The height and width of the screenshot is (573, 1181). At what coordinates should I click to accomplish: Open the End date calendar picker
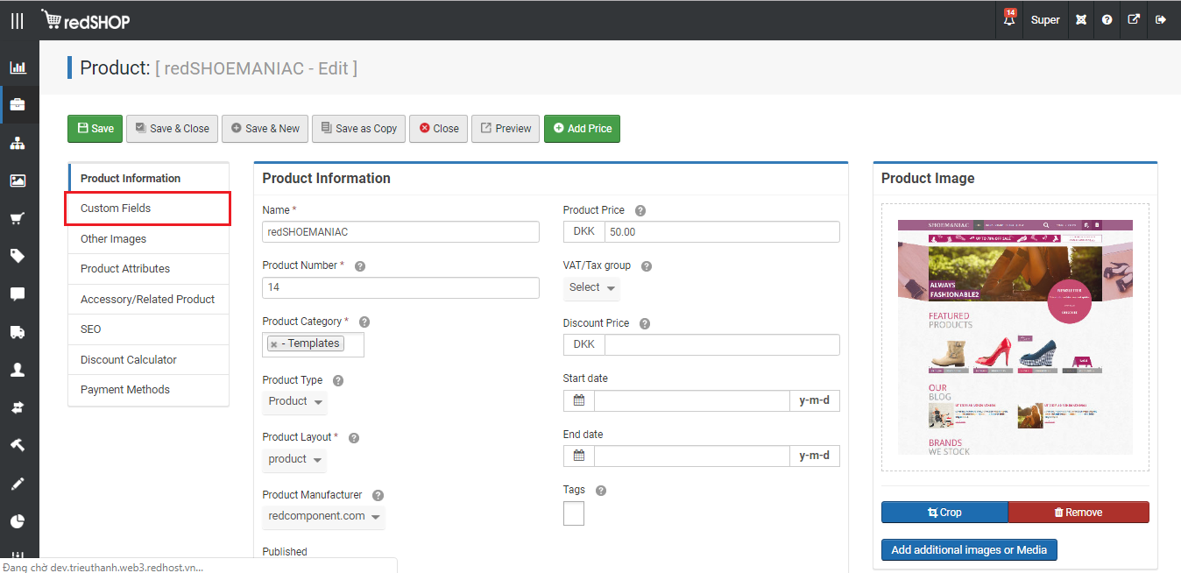(x=579, y=456)
